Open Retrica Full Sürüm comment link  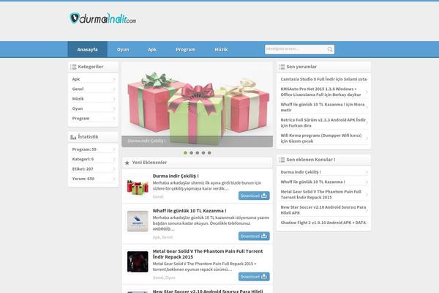pyautogui.click(x=323, y=122)
